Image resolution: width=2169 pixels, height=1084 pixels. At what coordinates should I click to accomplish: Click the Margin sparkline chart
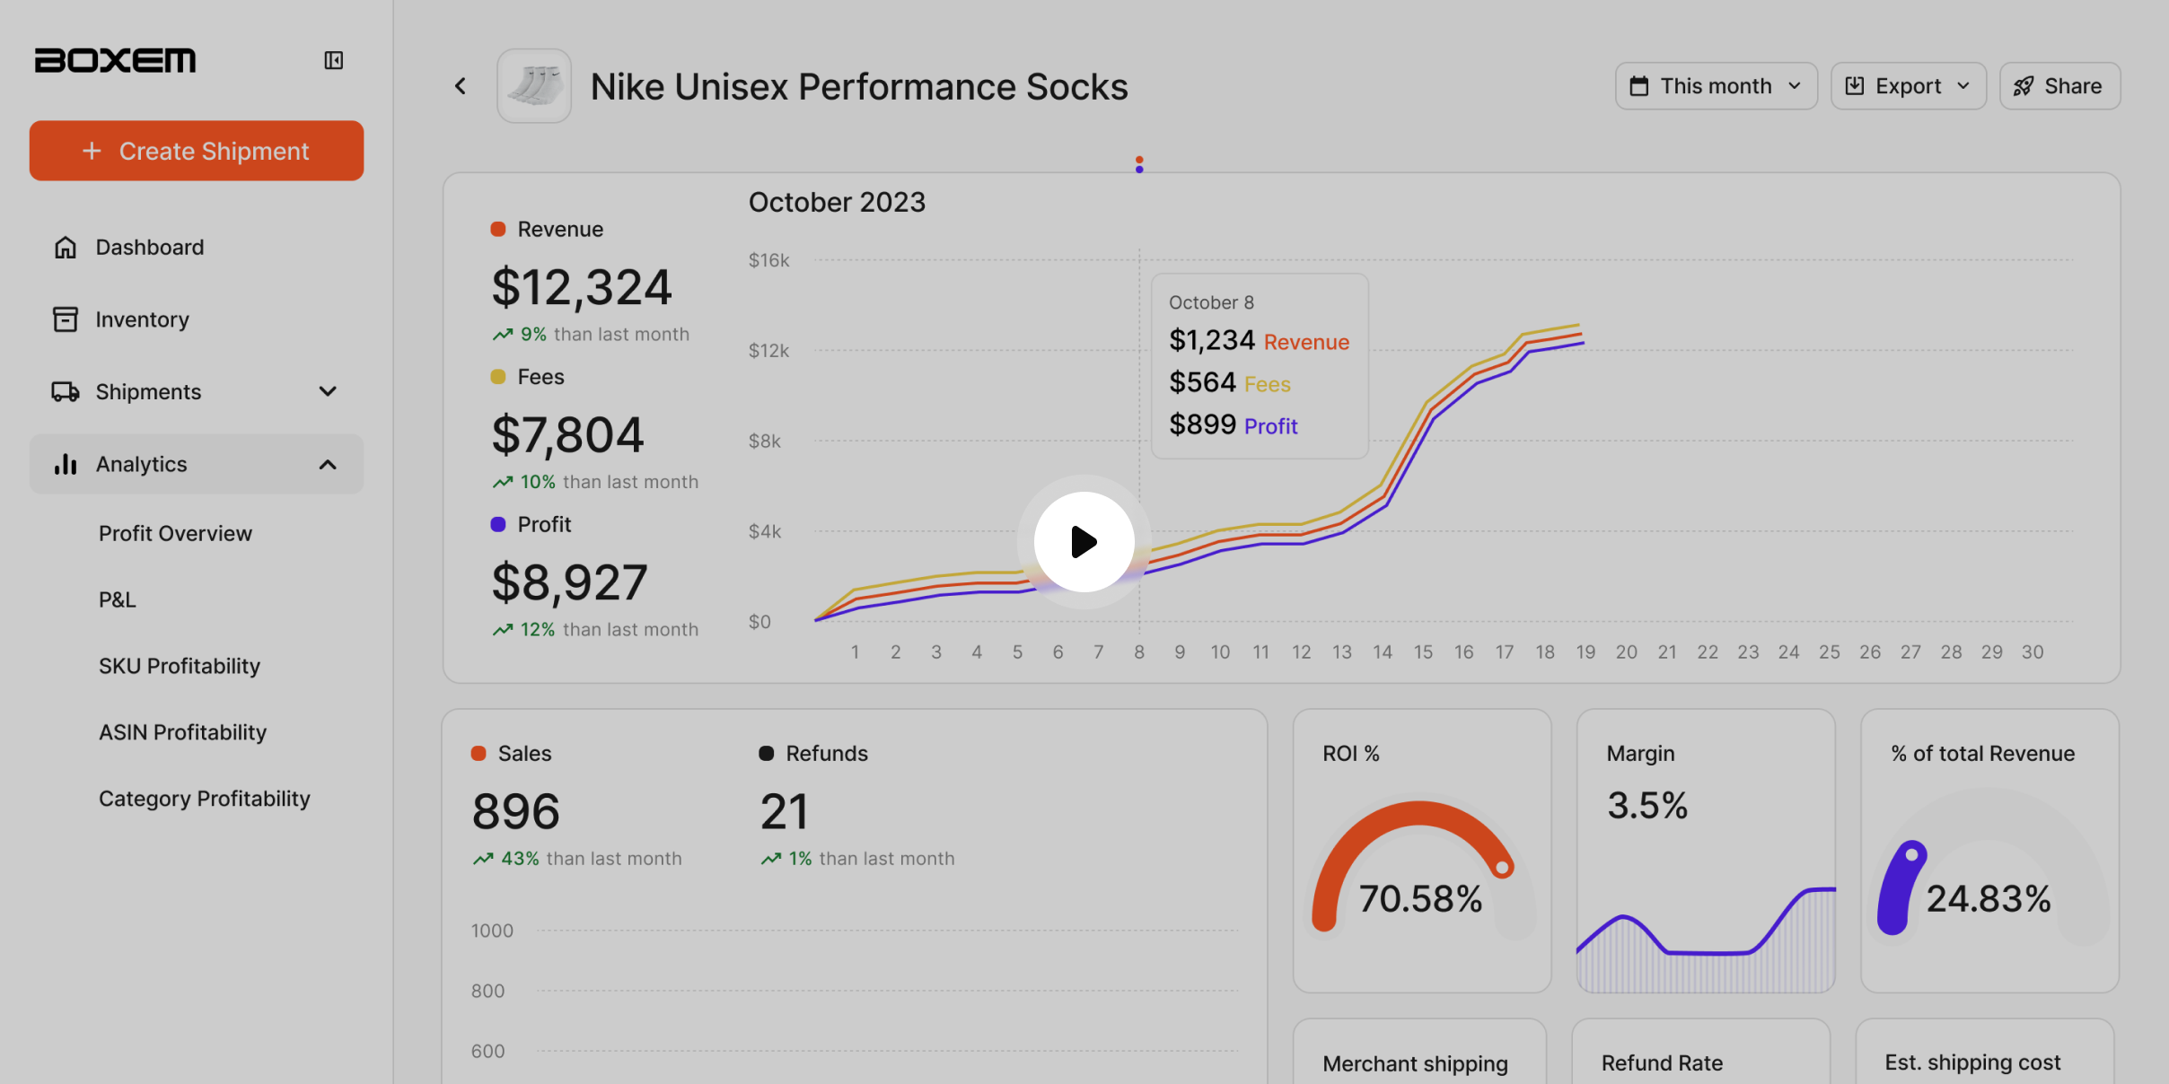[1706, 939]
